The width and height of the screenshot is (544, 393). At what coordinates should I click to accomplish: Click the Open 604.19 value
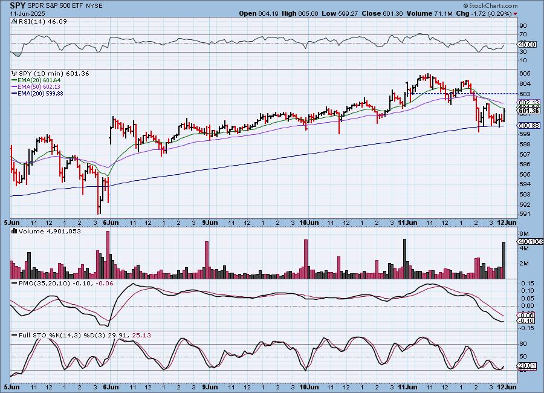pyautogui.click(x=259, y=13)
